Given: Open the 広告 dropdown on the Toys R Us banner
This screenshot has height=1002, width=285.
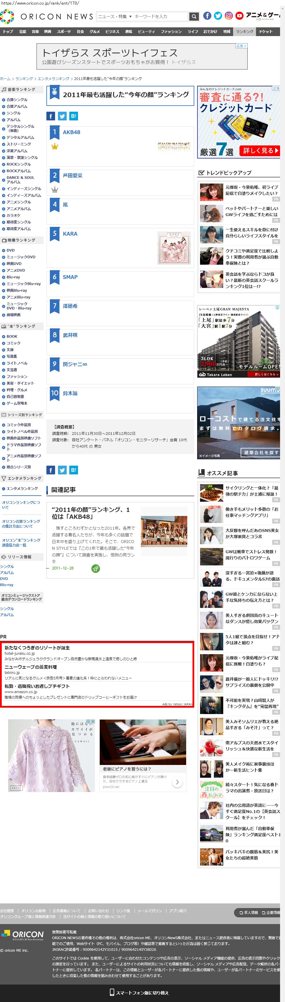Looking at the screenshot, I should 241,46.
